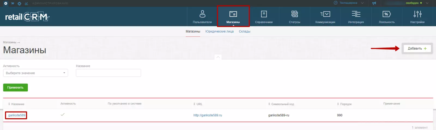
Task: Click the 1 элемент count text
Action: [420, 128]
